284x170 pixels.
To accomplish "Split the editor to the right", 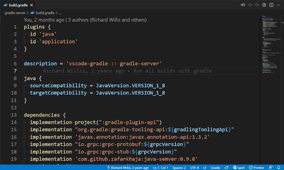I will click(x=271, y=5).
